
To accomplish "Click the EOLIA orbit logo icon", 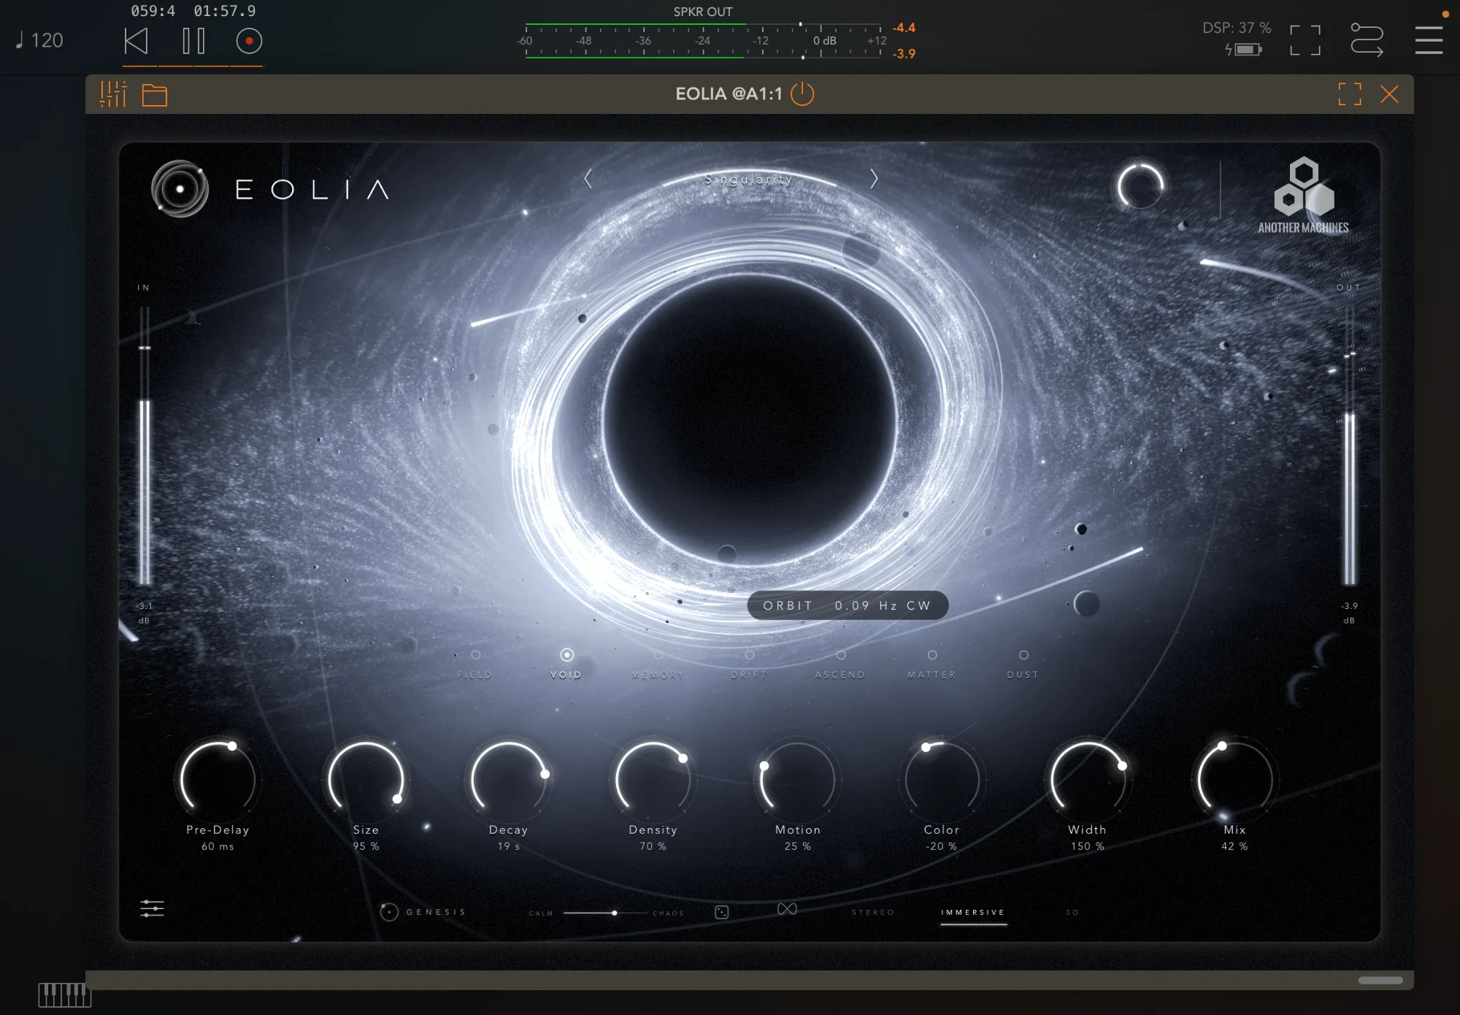I will pos(180,189).
